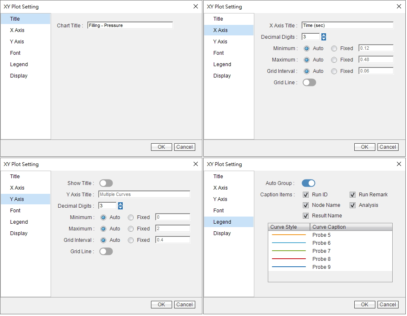This screenshot has height=316, width=407.
Task: Focus the Chart Title field reading Filling - Pressure
Action: [x=130, y=25]
